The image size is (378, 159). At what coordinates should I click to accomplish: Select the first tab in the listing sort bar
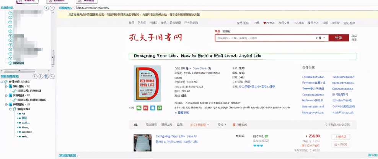[136, 125]
